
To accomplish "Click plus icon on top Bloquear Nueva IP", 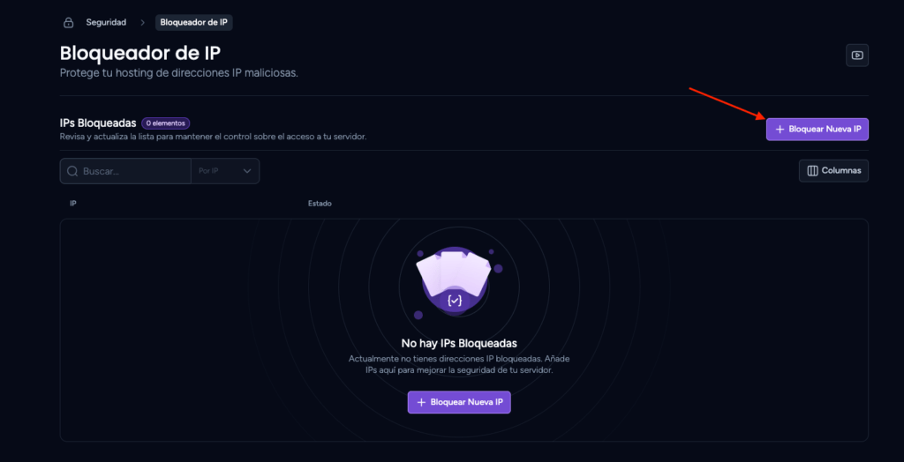I will tap(780, 130).
